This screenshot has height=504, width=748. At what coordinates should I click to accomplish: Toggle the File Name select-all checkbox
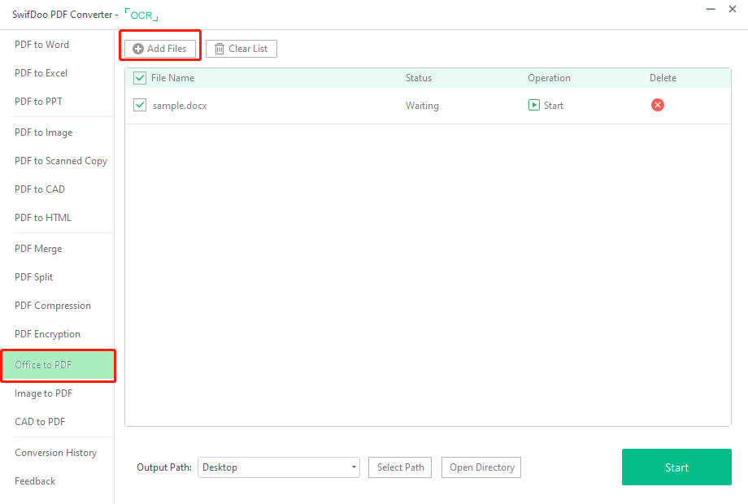[x=140, y=78]
